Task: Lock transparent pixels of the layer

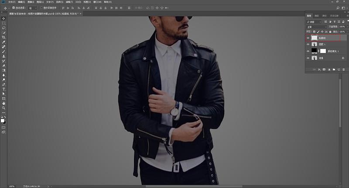Action: (314, 32)
